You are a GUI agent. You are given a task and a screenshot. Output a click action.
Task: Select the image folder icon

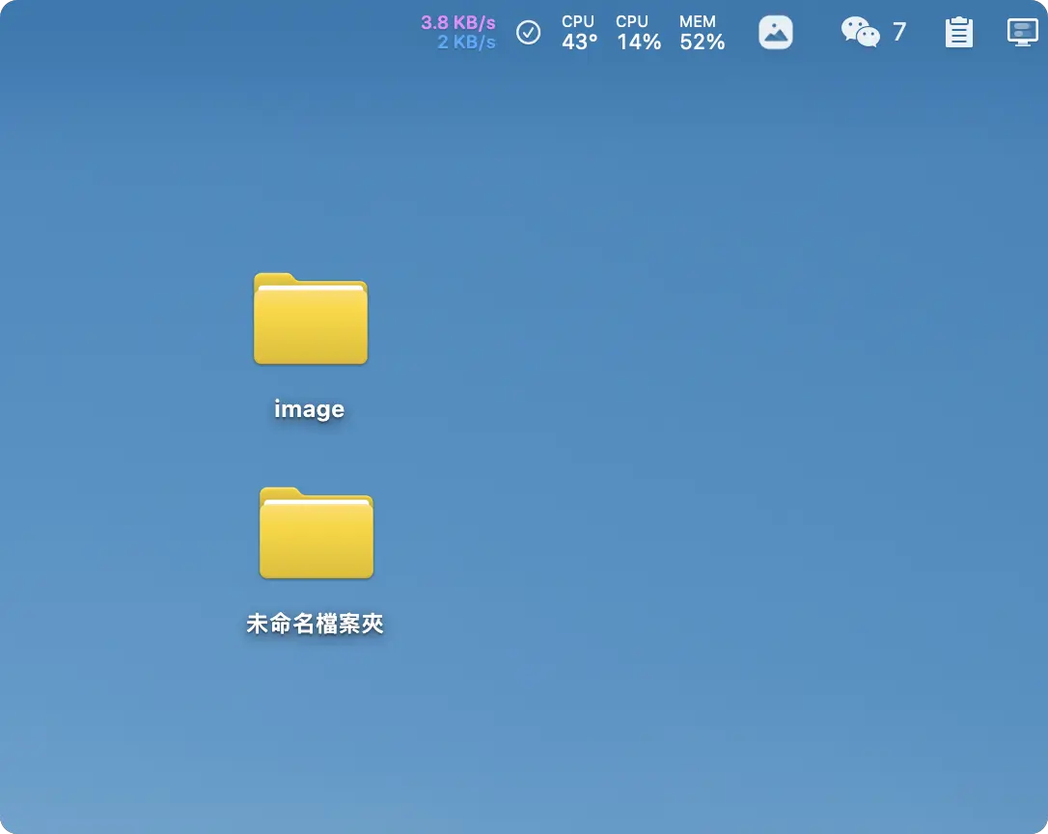311,319
